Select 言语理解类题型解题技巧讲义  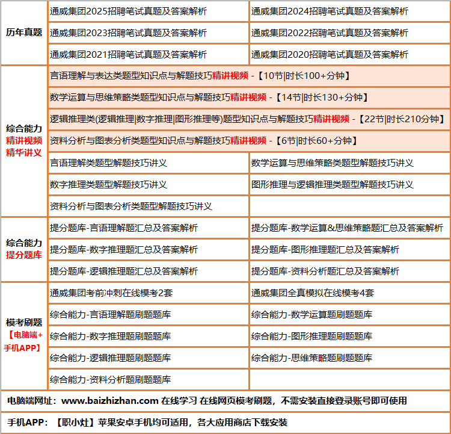[149, 163]
